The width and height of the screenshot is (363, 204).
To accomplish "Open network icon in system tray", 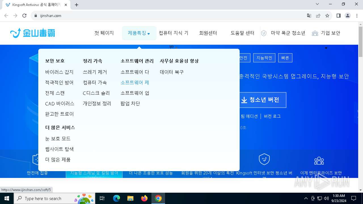I will [320, 198].
